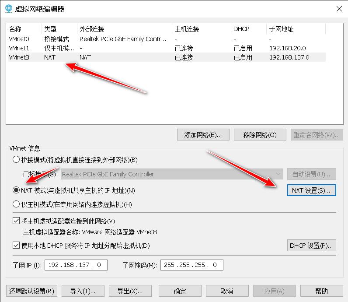The height and width of the screenshot is (302, 348).
Task: Click 导出(X) button
Action: [x=130, y=291]
